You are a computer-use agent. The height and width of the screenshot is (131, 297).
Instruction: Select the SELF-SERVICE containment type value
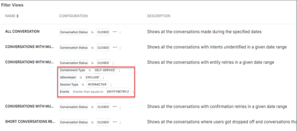pos(105,70)
